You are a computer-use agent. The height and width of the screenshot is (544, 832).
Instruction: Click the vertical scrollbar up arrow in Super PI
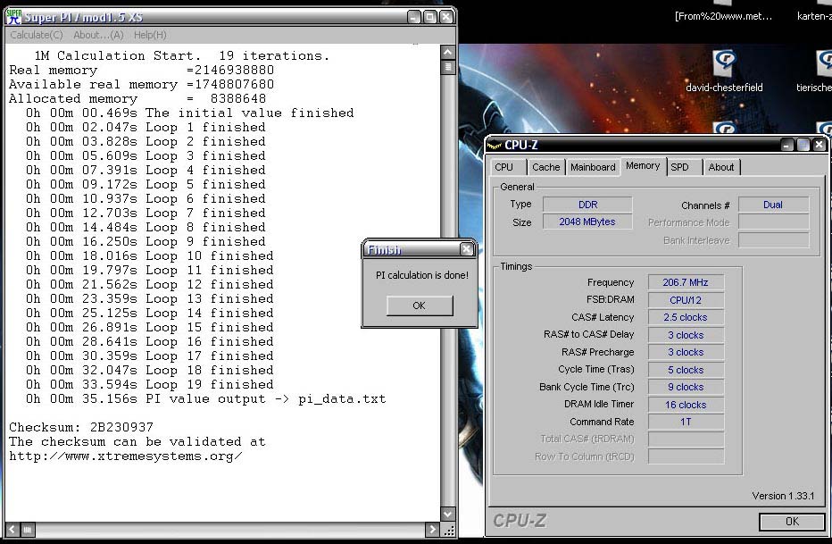[x=448, y=52]
